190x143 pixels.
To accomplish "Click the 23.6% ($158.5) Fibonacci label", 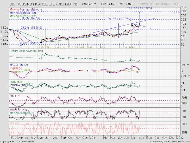I will [31, 28].
